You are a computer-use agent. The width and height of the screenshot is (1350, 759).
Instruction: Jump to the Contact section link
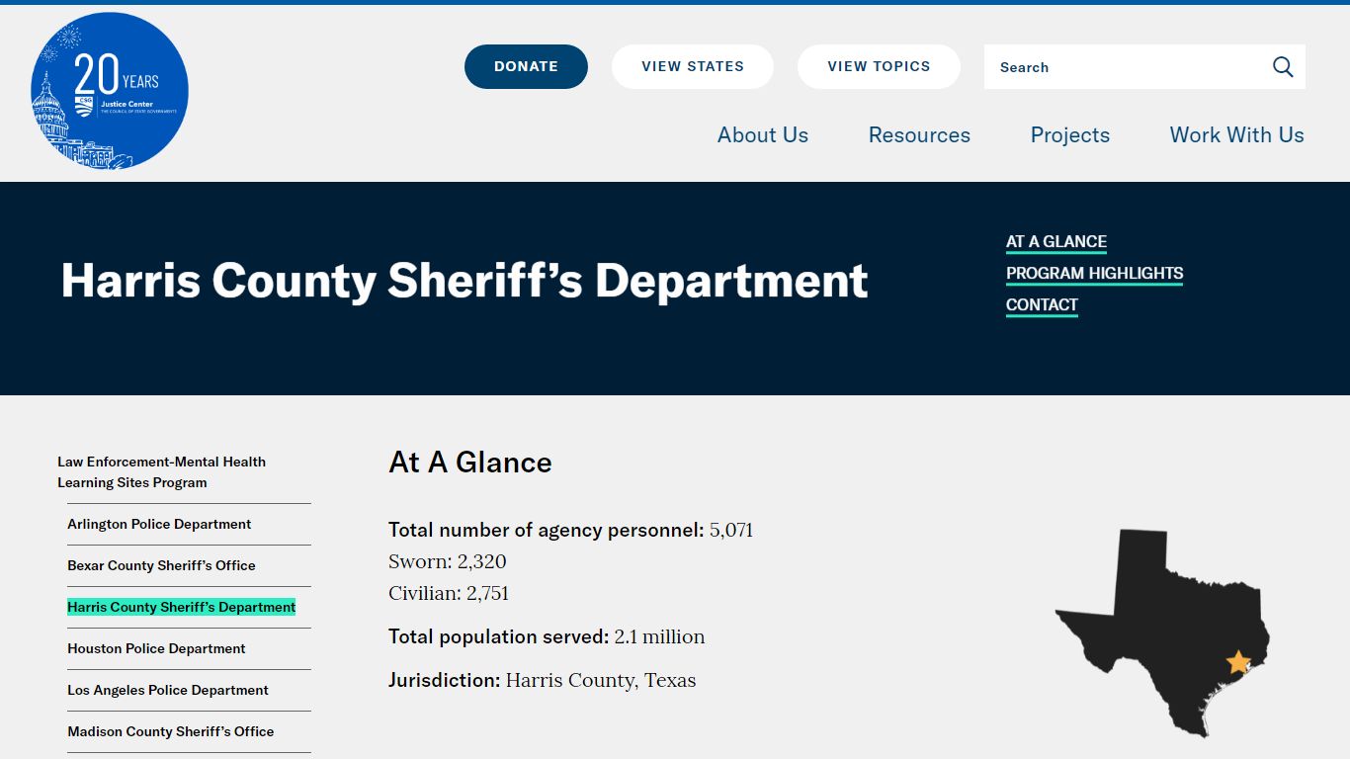click(x=1042, y=305)
